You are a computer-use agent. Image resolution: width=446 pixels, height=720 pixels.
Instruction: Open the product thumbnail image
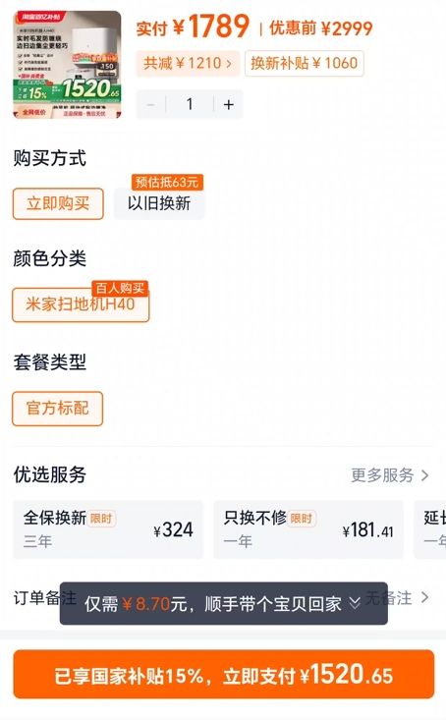pos(67,64)
